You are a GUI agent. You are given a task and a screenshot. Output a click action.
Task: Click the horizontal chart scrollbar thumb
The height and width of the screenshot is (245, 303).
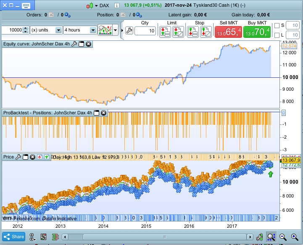click(x=165, y=237)
